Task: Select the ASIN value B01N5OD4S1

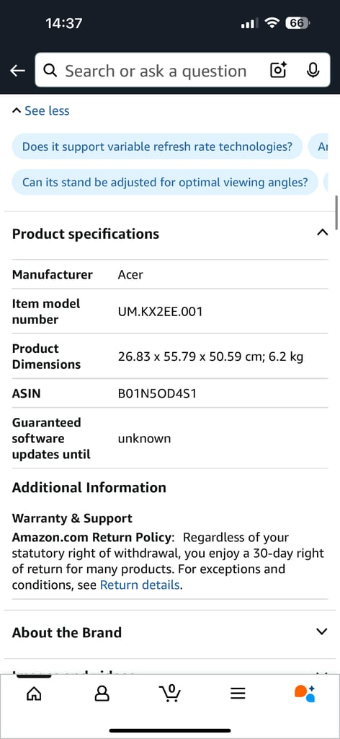Action: pyautogui.click(x=156, y=393)
